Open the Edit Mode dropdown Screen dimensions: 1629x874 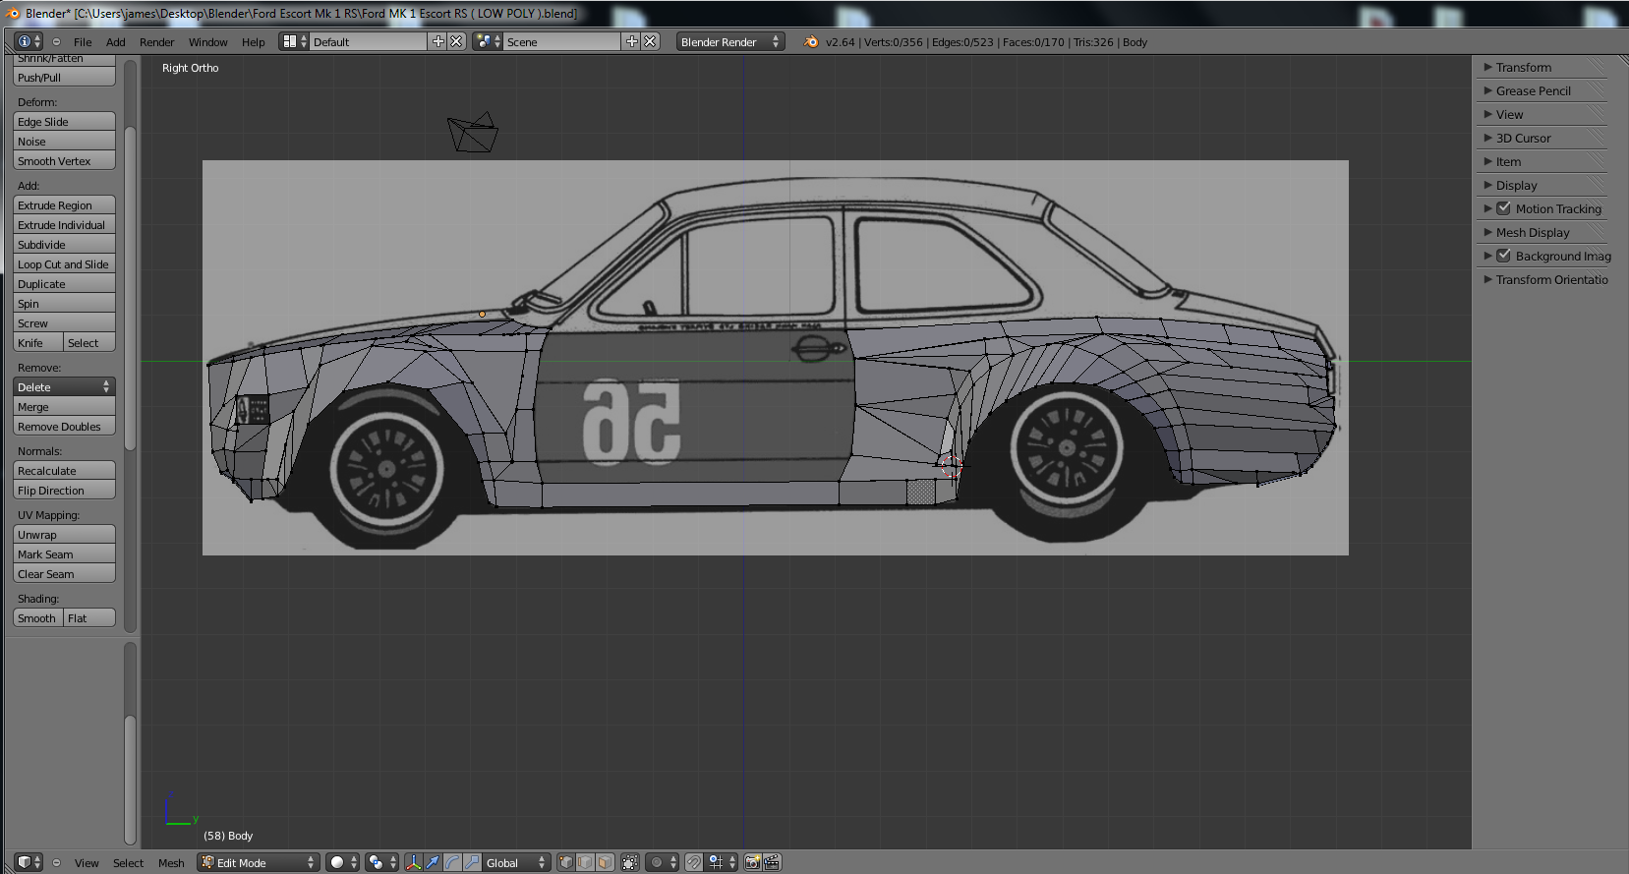(259, 862)
